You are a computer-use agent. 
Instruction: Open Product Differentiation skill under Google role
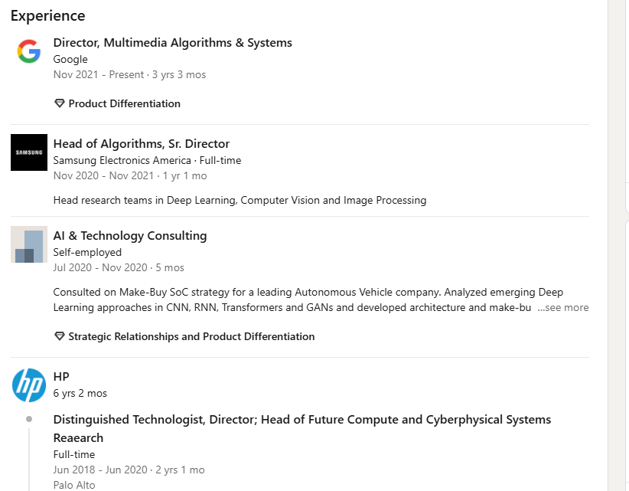coord(125,103)
